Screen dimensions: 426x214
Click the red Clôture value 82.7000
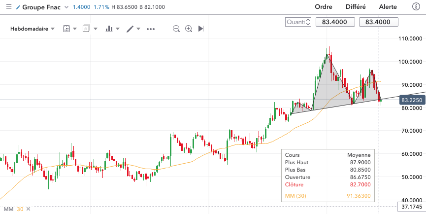[360, 185]
